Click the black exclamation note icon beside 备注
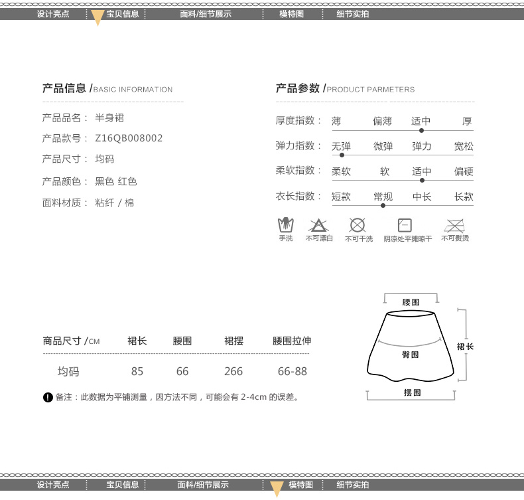This screenshot has width=524, height=500. coord(48,397)
